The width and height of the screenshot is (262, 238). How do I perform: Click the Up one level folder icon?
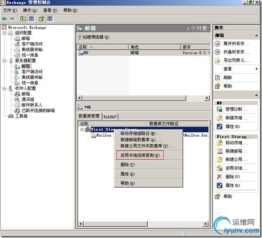pyautogui.click(x=23, y=19)
